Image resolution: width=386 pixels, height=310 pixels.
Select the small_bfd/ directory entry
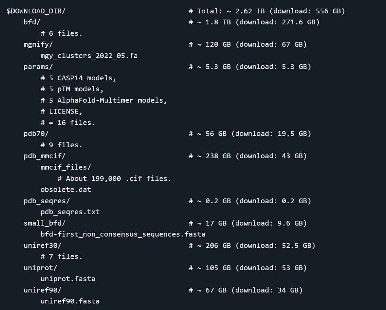[x=45, y=223]
